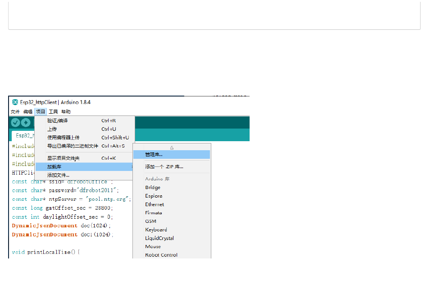Click the Verify checkmark toolbar icon

[16, 123]
